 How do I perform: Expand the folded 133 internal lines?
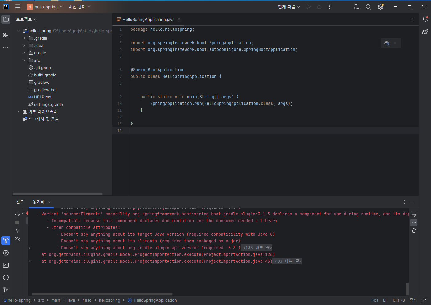pyautogui.click(x=257, y=248)
